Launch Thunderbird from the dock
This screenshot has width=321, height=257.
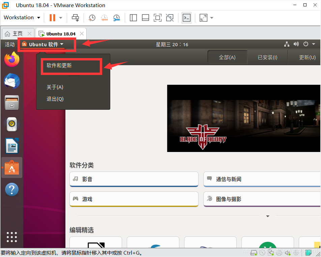point(12,81)
